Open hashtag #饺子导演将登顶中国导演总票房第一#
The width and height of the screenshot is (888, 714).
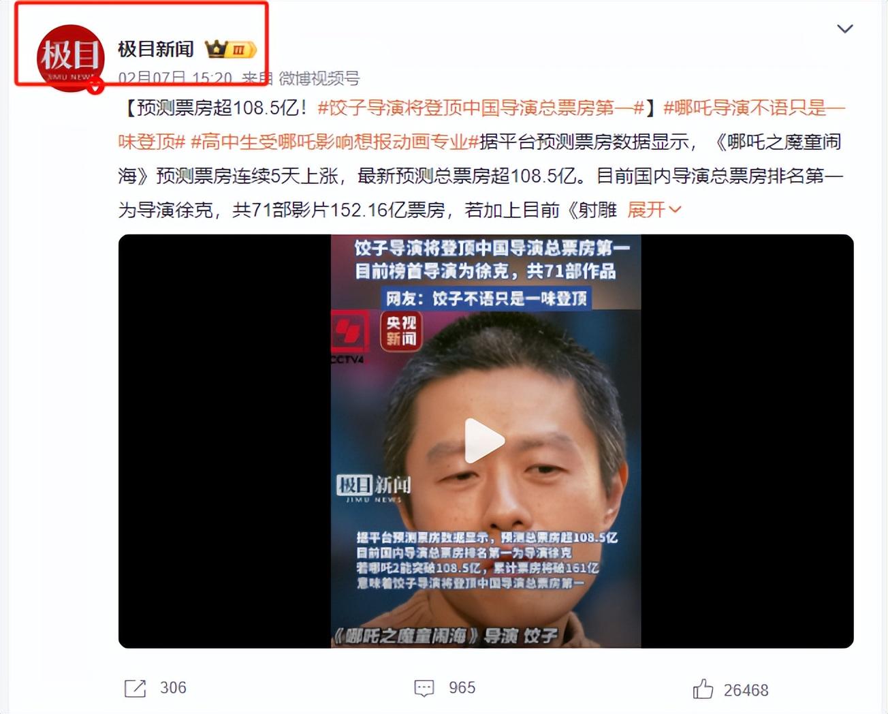point(481,108)
